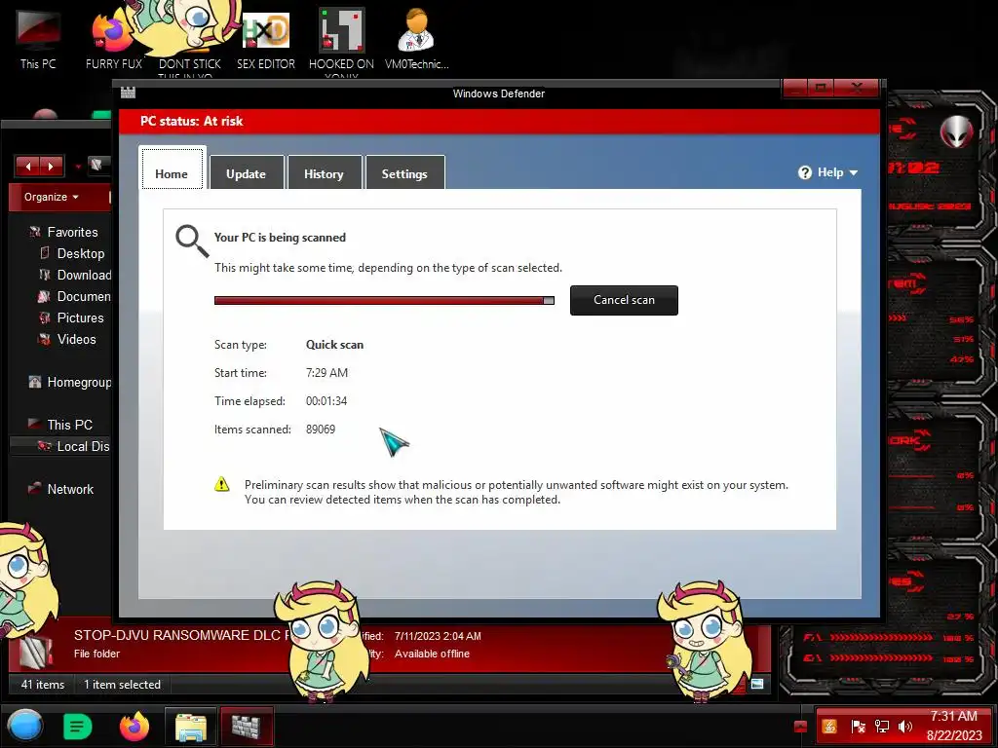Switch to Windows Defender taskbar button
Image resolution: width=998 pixels, height=748 pixels.
[247, 727]
